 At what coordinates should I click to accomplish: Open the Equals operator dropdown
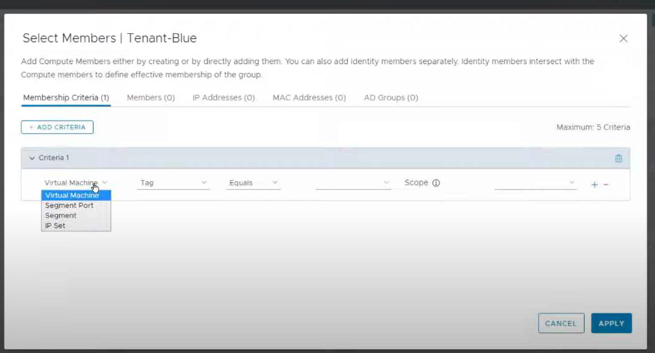(x=254, y=183)
